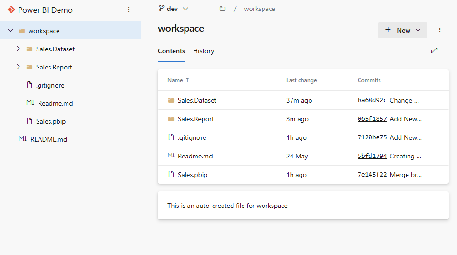This screenshot has height=255, width=457.
Task: Click the markdown icon beside root README.md
Action: click(23, 139)
